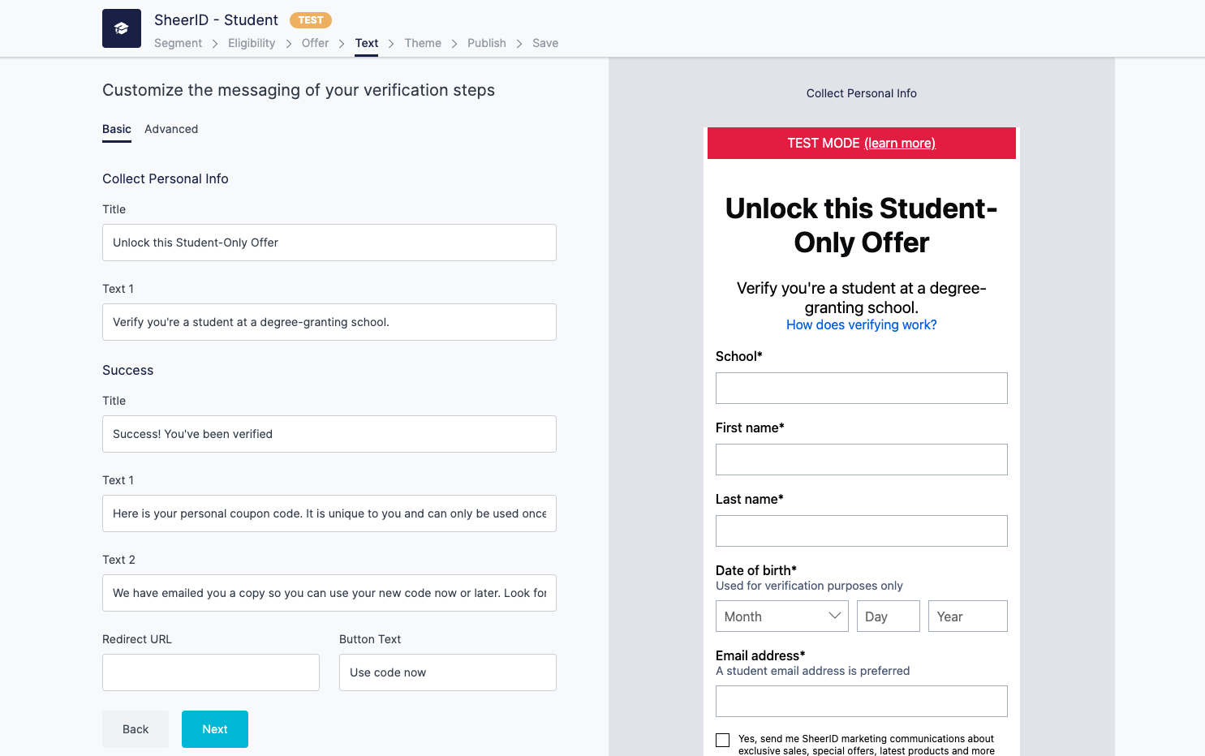Image resolution: width=1205 pixels, height=756 pixels.
Task: Click the School field in the preview form
Action: (861, 388)
